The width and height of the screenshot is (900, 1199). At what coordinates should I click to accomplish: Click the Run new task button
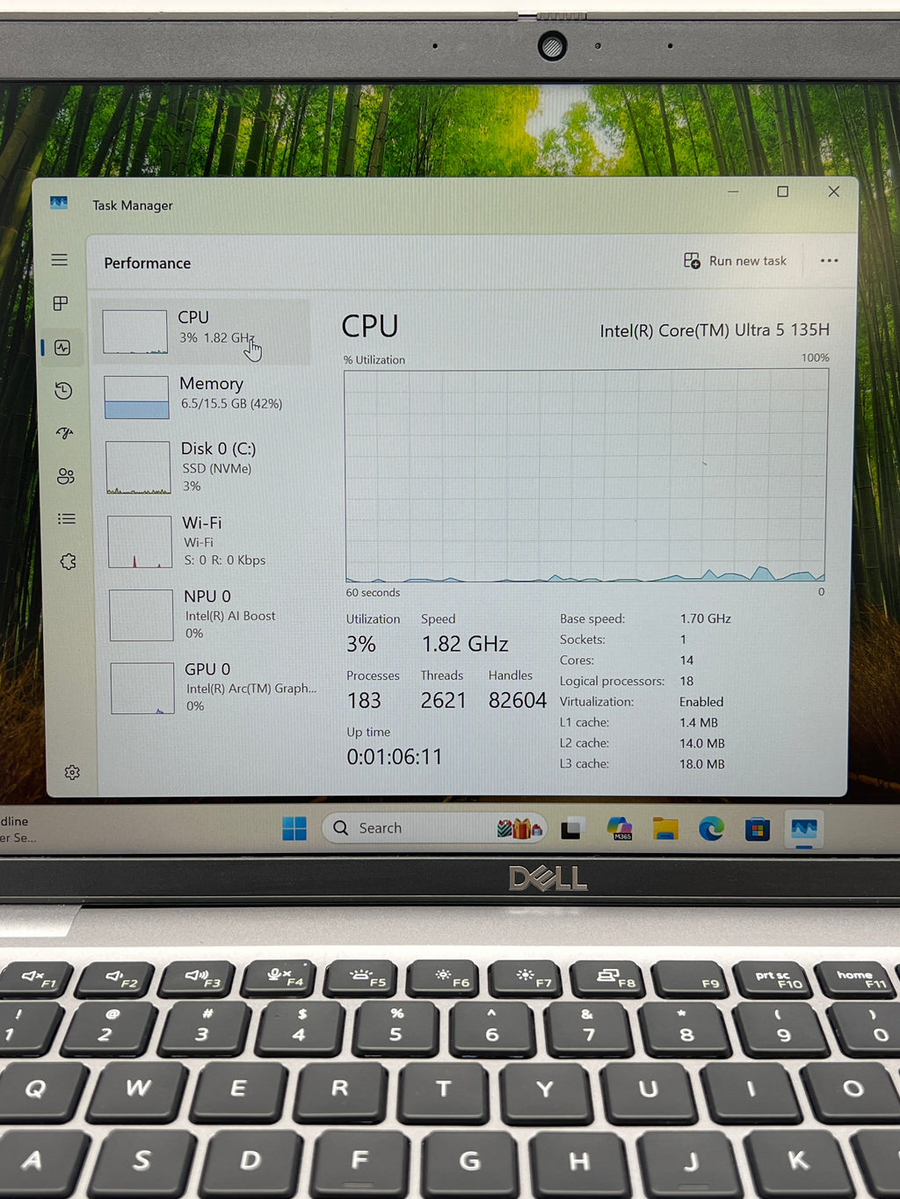pos(735,261)
